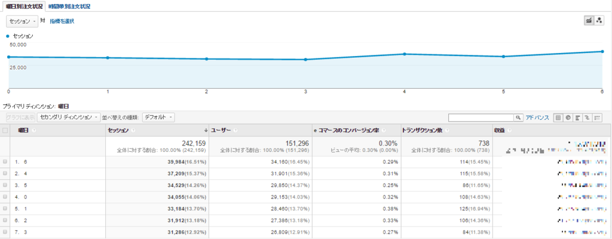Image resolution: width=612 pixels, height=239 pixels.
Task: Click chart data point at day 6
Action: 602,51
